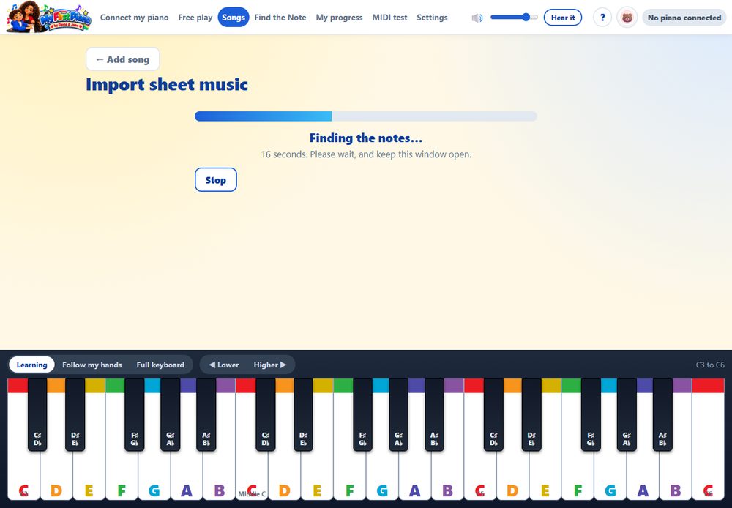Play the D key in the lowest octave
Image resolution: width=732 pixels, height=508 pixels.
pos(56,477)
